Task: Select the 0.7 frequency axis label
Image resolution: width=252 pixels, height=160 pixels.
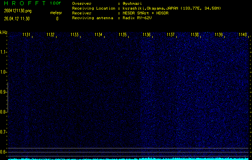Action: tap(4, 132)
